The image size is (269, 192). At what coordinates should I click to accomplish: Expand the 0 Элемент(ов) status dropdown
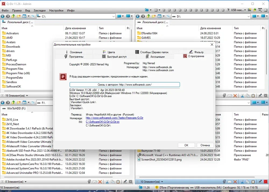(x=26, y=182)
